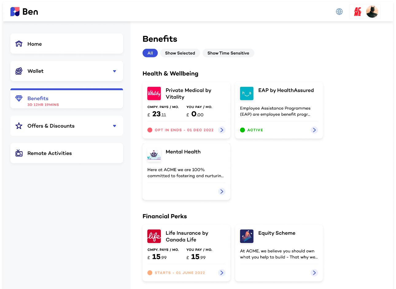Expand the Wallet menu dropdown arrow
The height and width of the screenshot is (289, 396).
click(x=115, y=71)
